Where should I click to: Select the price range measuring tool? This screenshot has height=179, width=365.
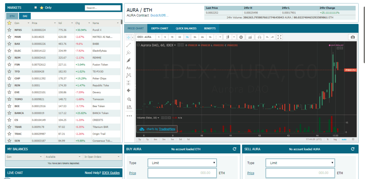point(129,83)
